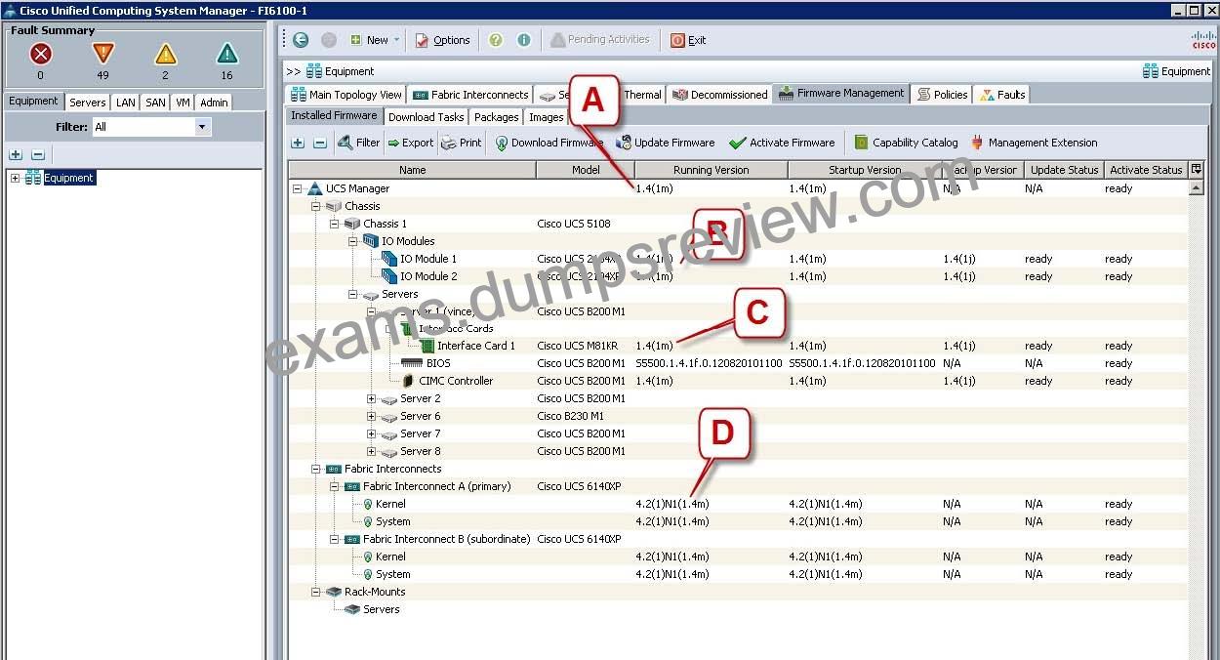Screen dimensions: 1220x660
Task: Click collapse-all minus icon in firmware toolbar
Action: (x=320, y=143)
